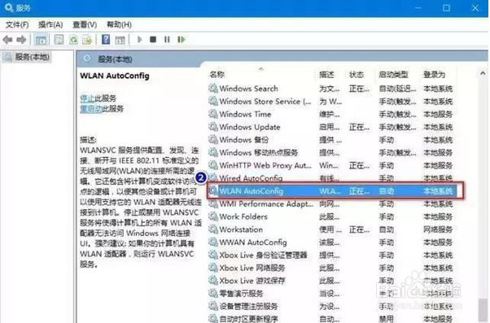490x323 pixels.
Task: Click the Back arrow toolbar icon
Action: pos(7,40)
